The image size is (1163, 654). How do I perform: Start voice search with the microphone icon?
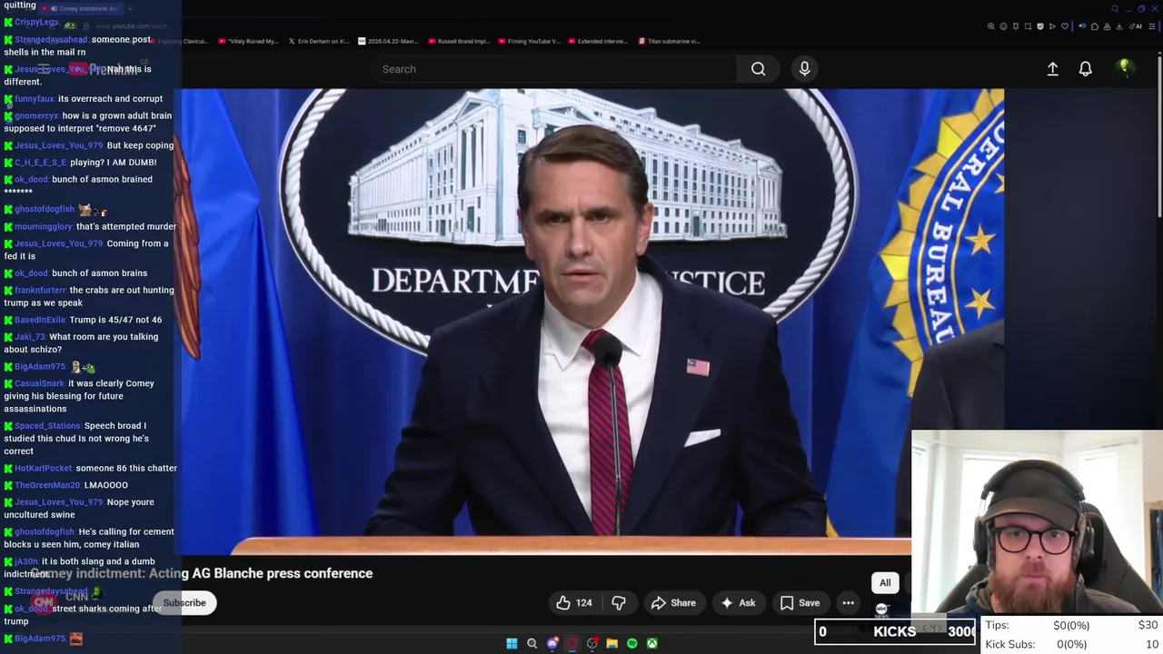point(804,69)
